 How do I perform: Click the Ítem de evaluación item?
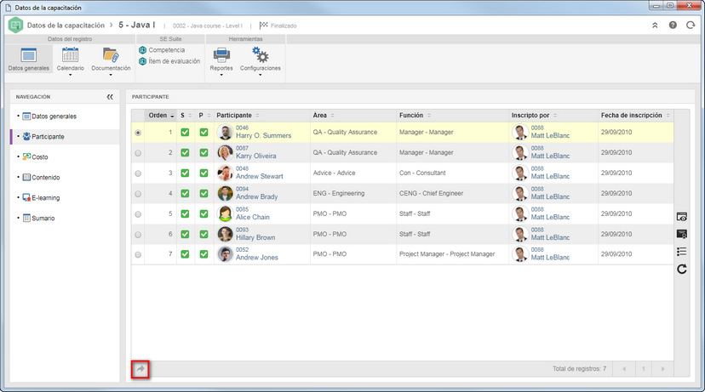click(x=169, y=61)
